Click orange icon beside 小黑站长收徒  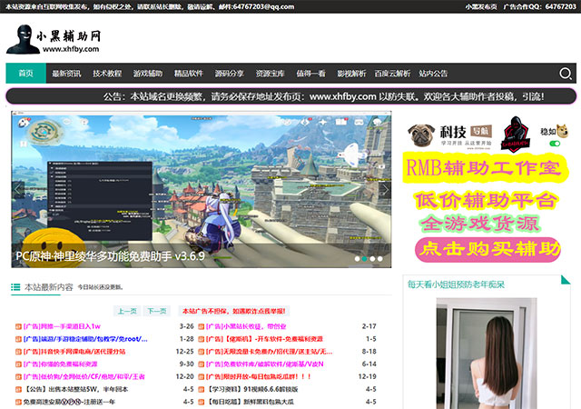click(202, 326)
